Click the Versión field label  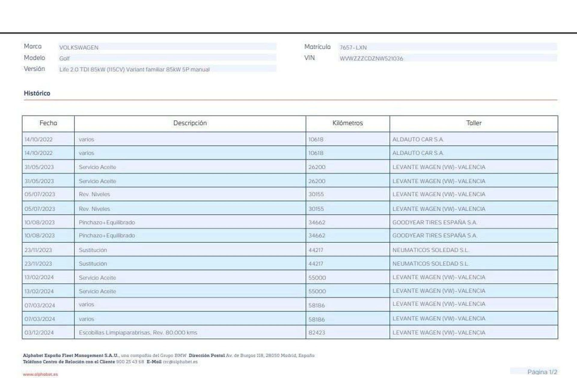34,69
